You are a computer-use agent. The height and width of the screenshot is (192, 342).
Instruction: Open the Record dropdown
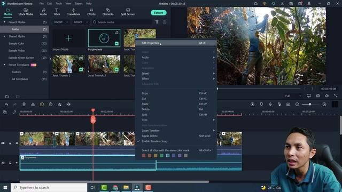click(81, 22)
